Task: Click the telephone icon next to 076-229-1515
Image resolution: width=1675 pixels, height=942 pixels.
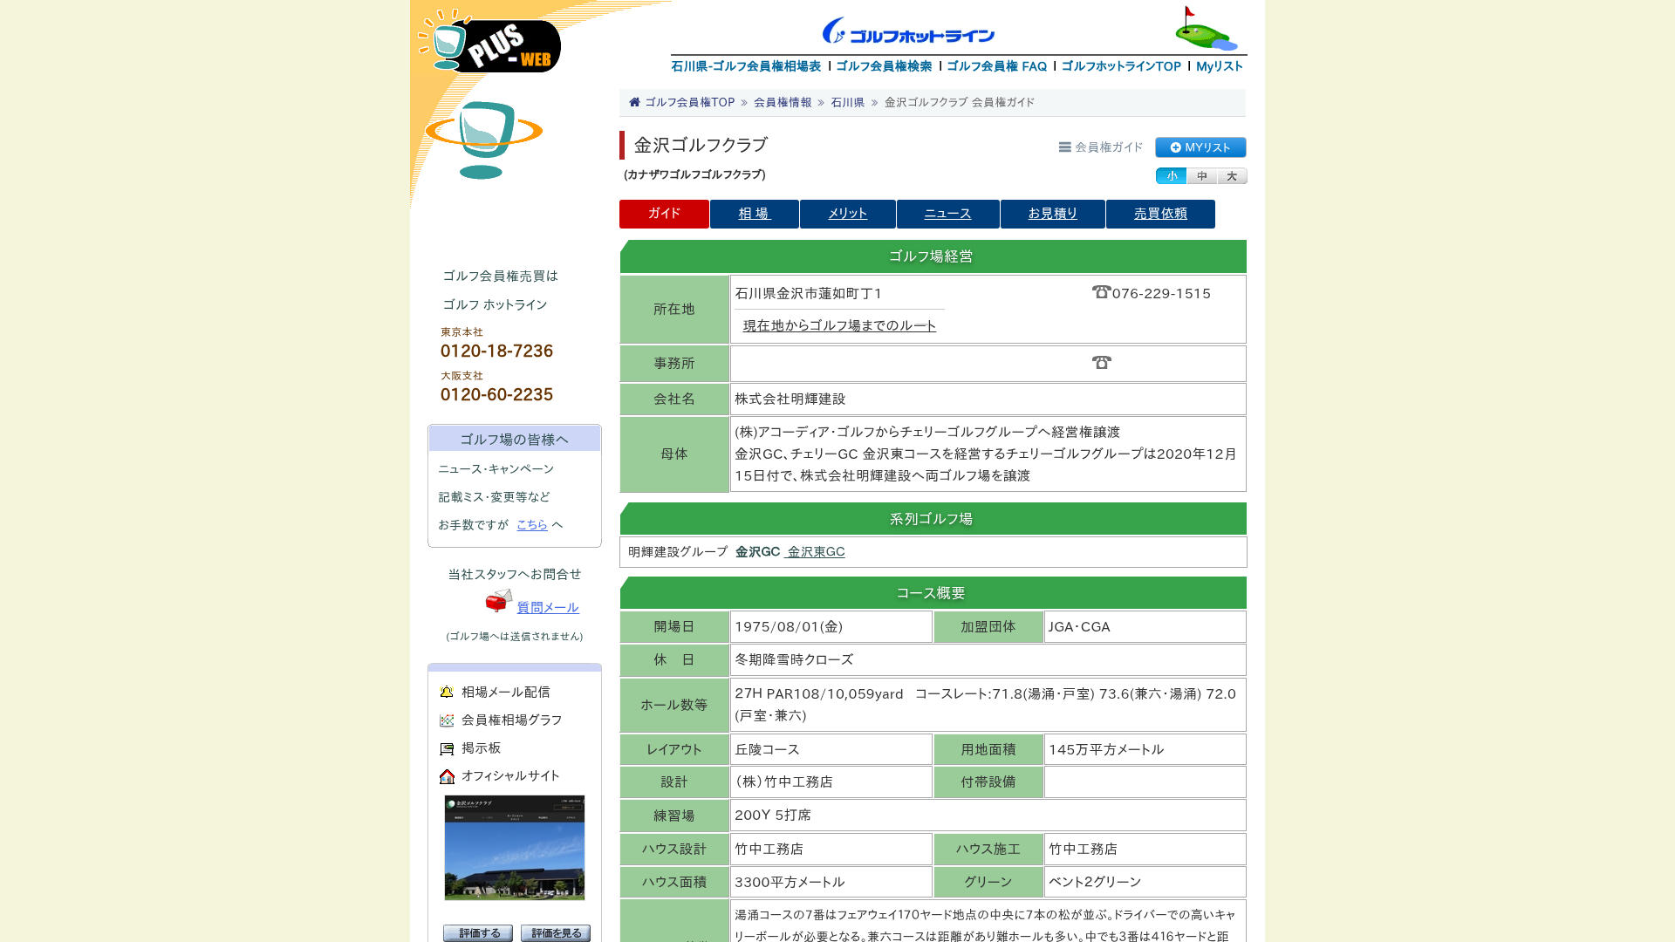Action: [1101, 292]
